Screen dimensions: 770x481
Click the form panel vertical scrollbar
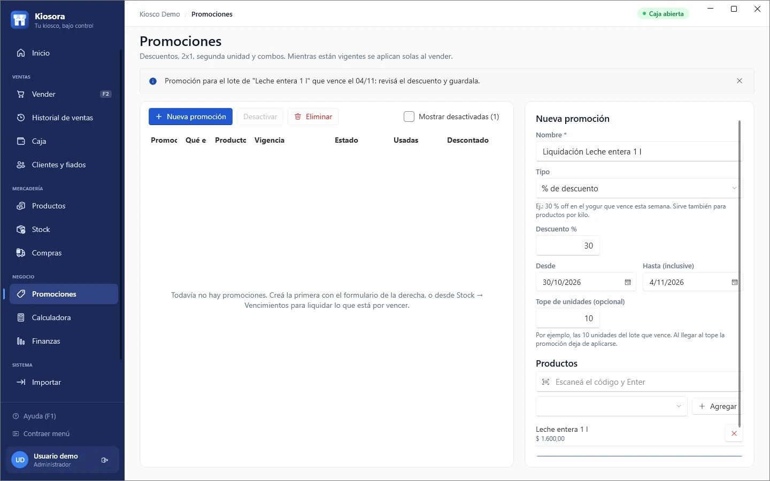740,274
